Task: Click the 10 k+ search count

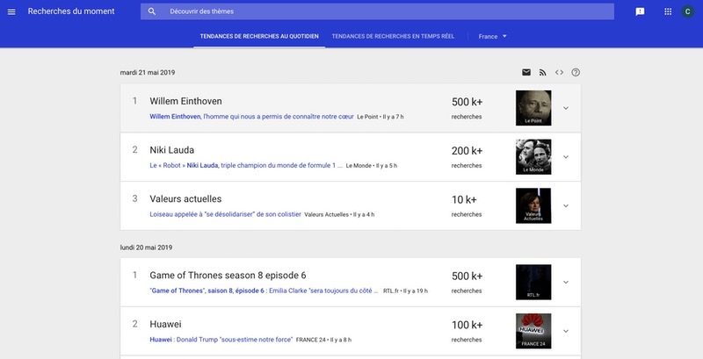Action: [x=464, y=199]
